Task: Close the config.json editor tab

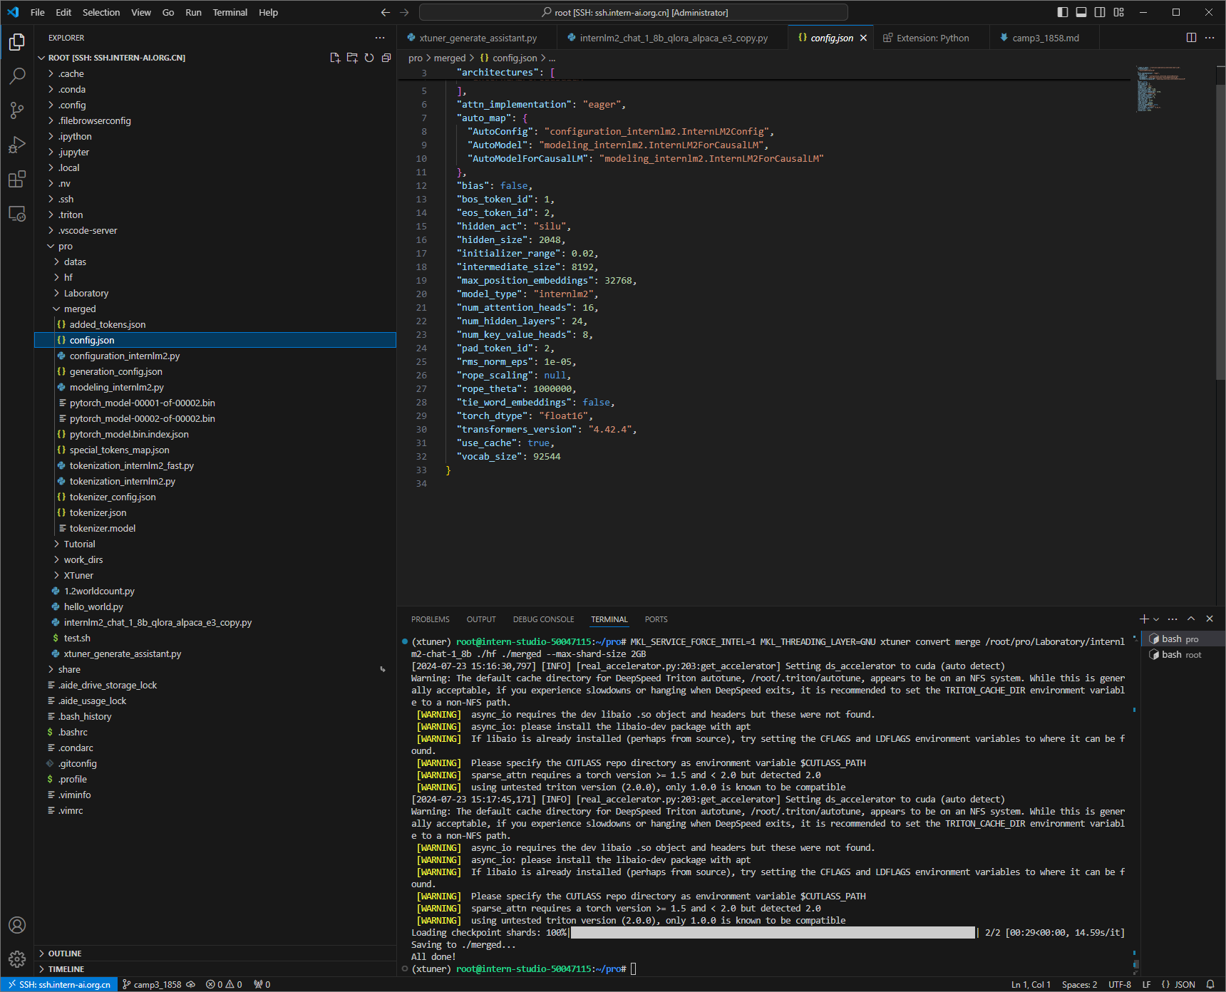Action: click(863, 38)
